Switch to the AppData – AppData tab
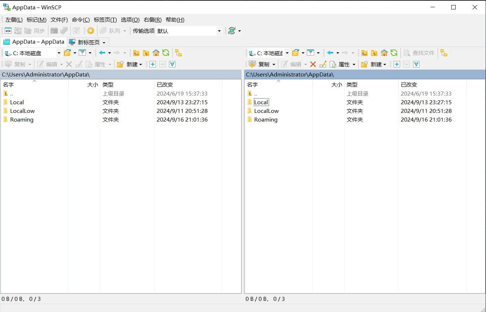 (34, 42)
